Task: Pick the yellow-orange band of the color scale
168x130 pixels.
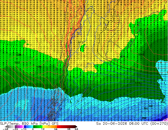Action: 50,127
